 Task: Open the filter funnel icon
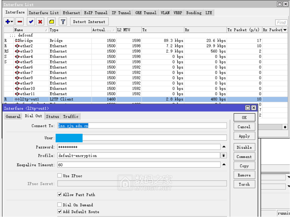pyautogui.click(x=63, y=22)
